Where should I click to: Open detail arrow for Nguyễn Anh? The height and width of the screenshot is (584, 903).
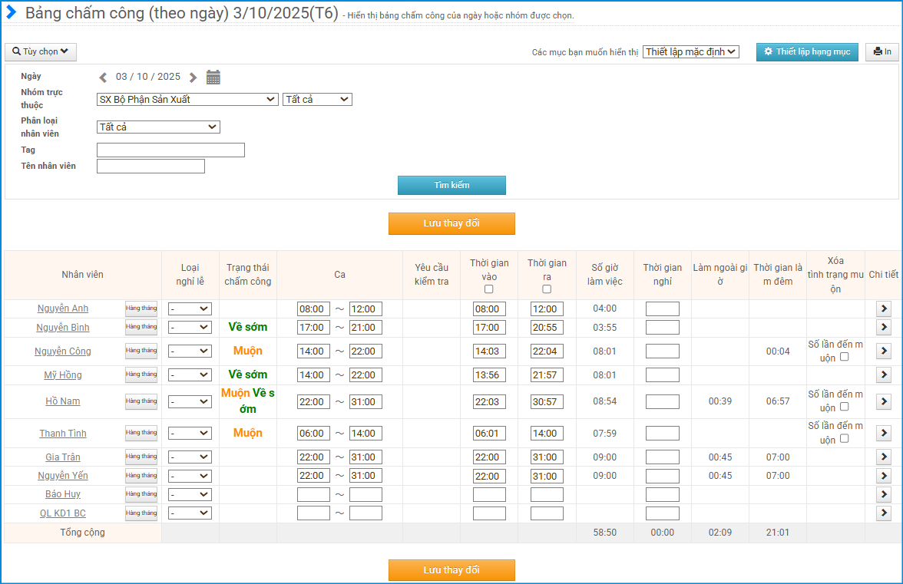point(884,308)
